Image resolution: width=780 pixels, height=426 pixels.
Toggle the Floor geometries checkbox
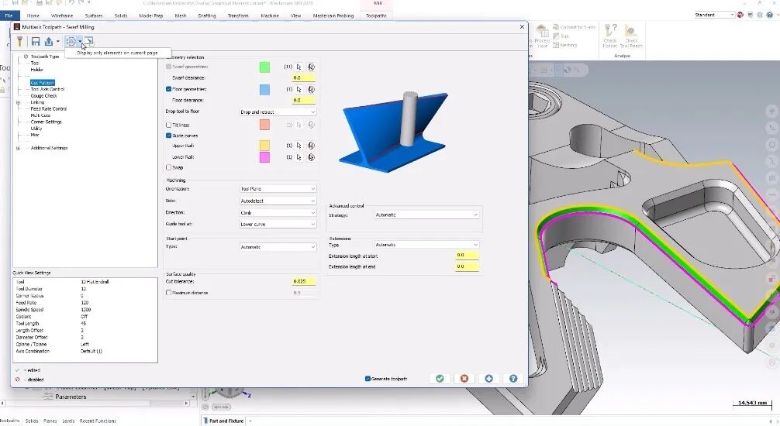click(x=168, y=90)
